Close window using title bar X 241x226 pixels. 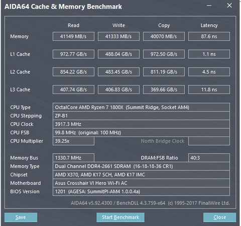click(x=229, y=6)
